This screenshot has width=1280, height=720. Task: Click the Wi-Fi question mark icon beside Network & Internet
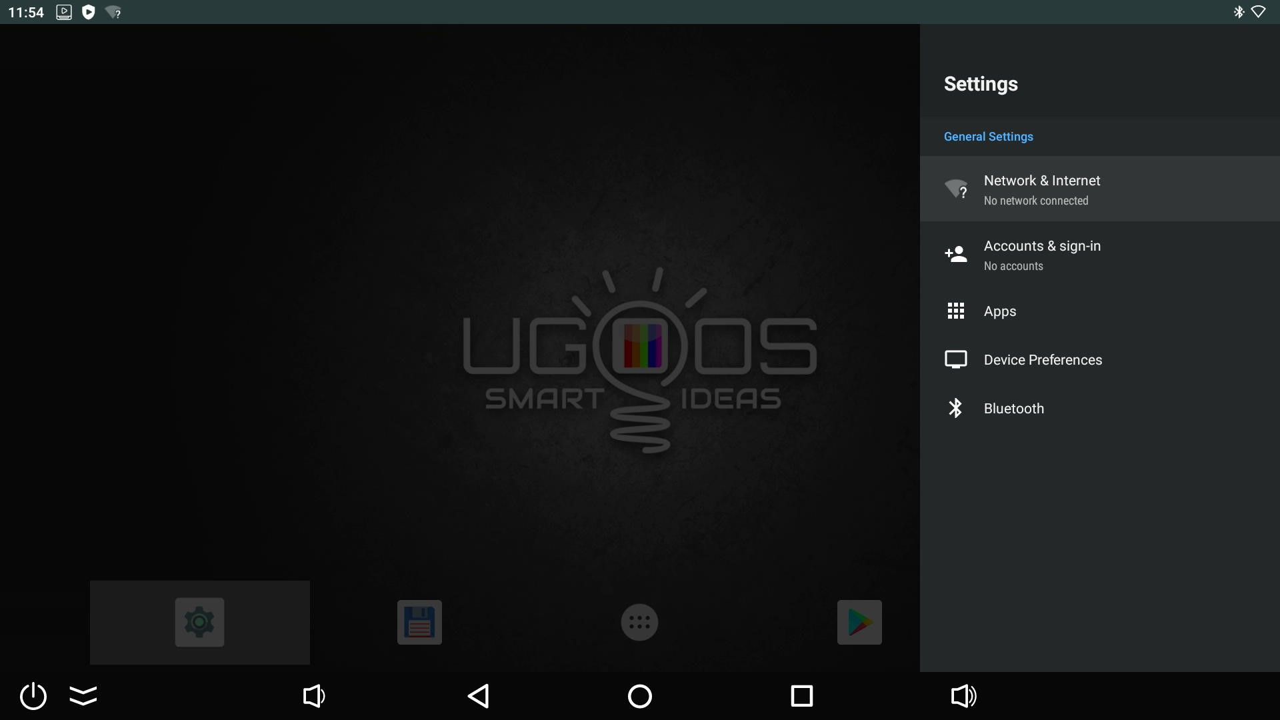(956, 189)
